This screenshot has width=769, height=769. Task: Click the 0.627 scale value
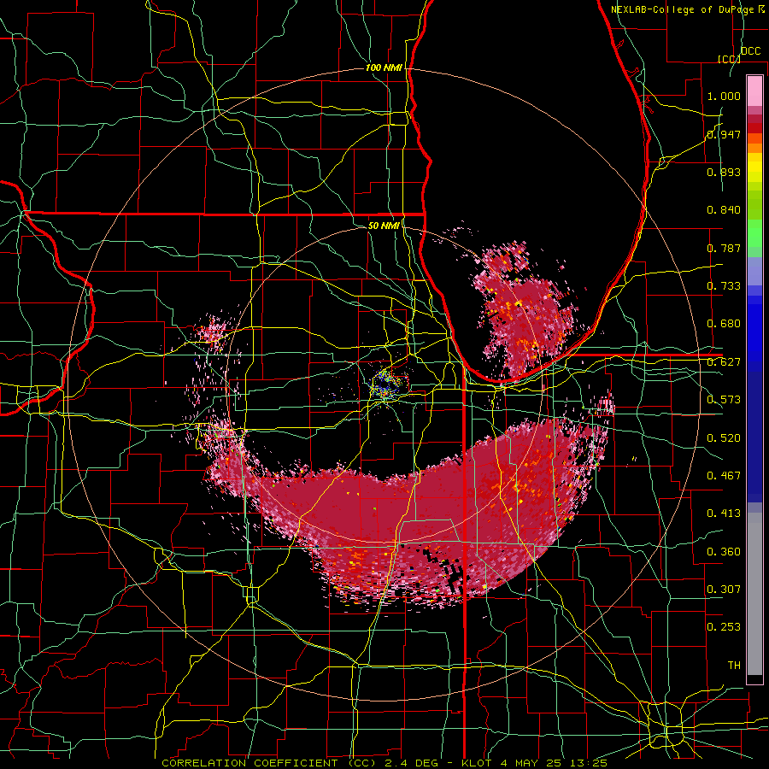point(724,362)
